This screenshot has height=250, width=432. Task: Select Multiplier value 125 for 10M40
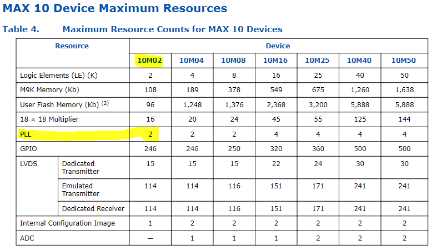[360, 119]
